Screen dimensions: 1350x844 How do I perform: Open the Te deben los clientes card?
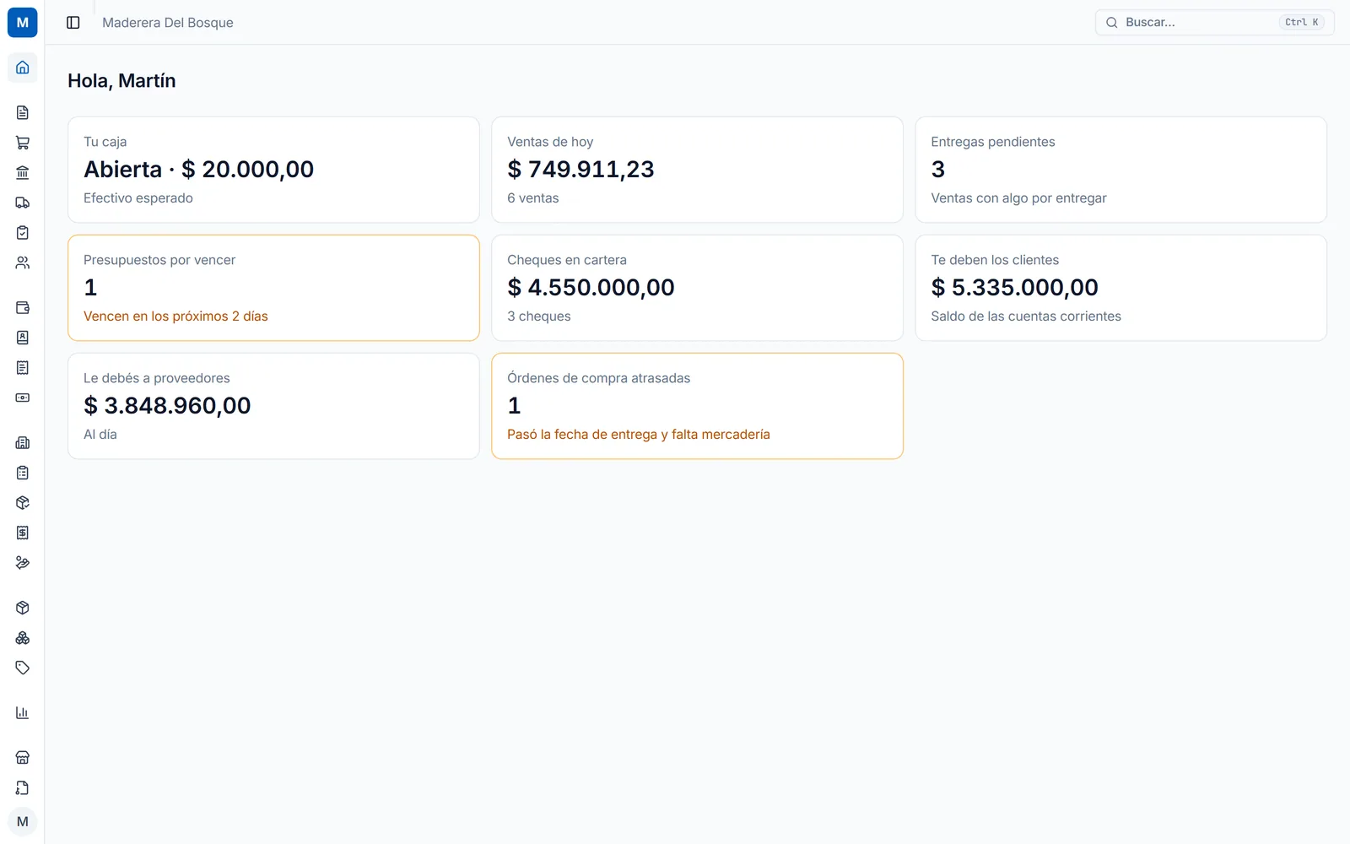pyautogui.click(x=1120, y=288)
